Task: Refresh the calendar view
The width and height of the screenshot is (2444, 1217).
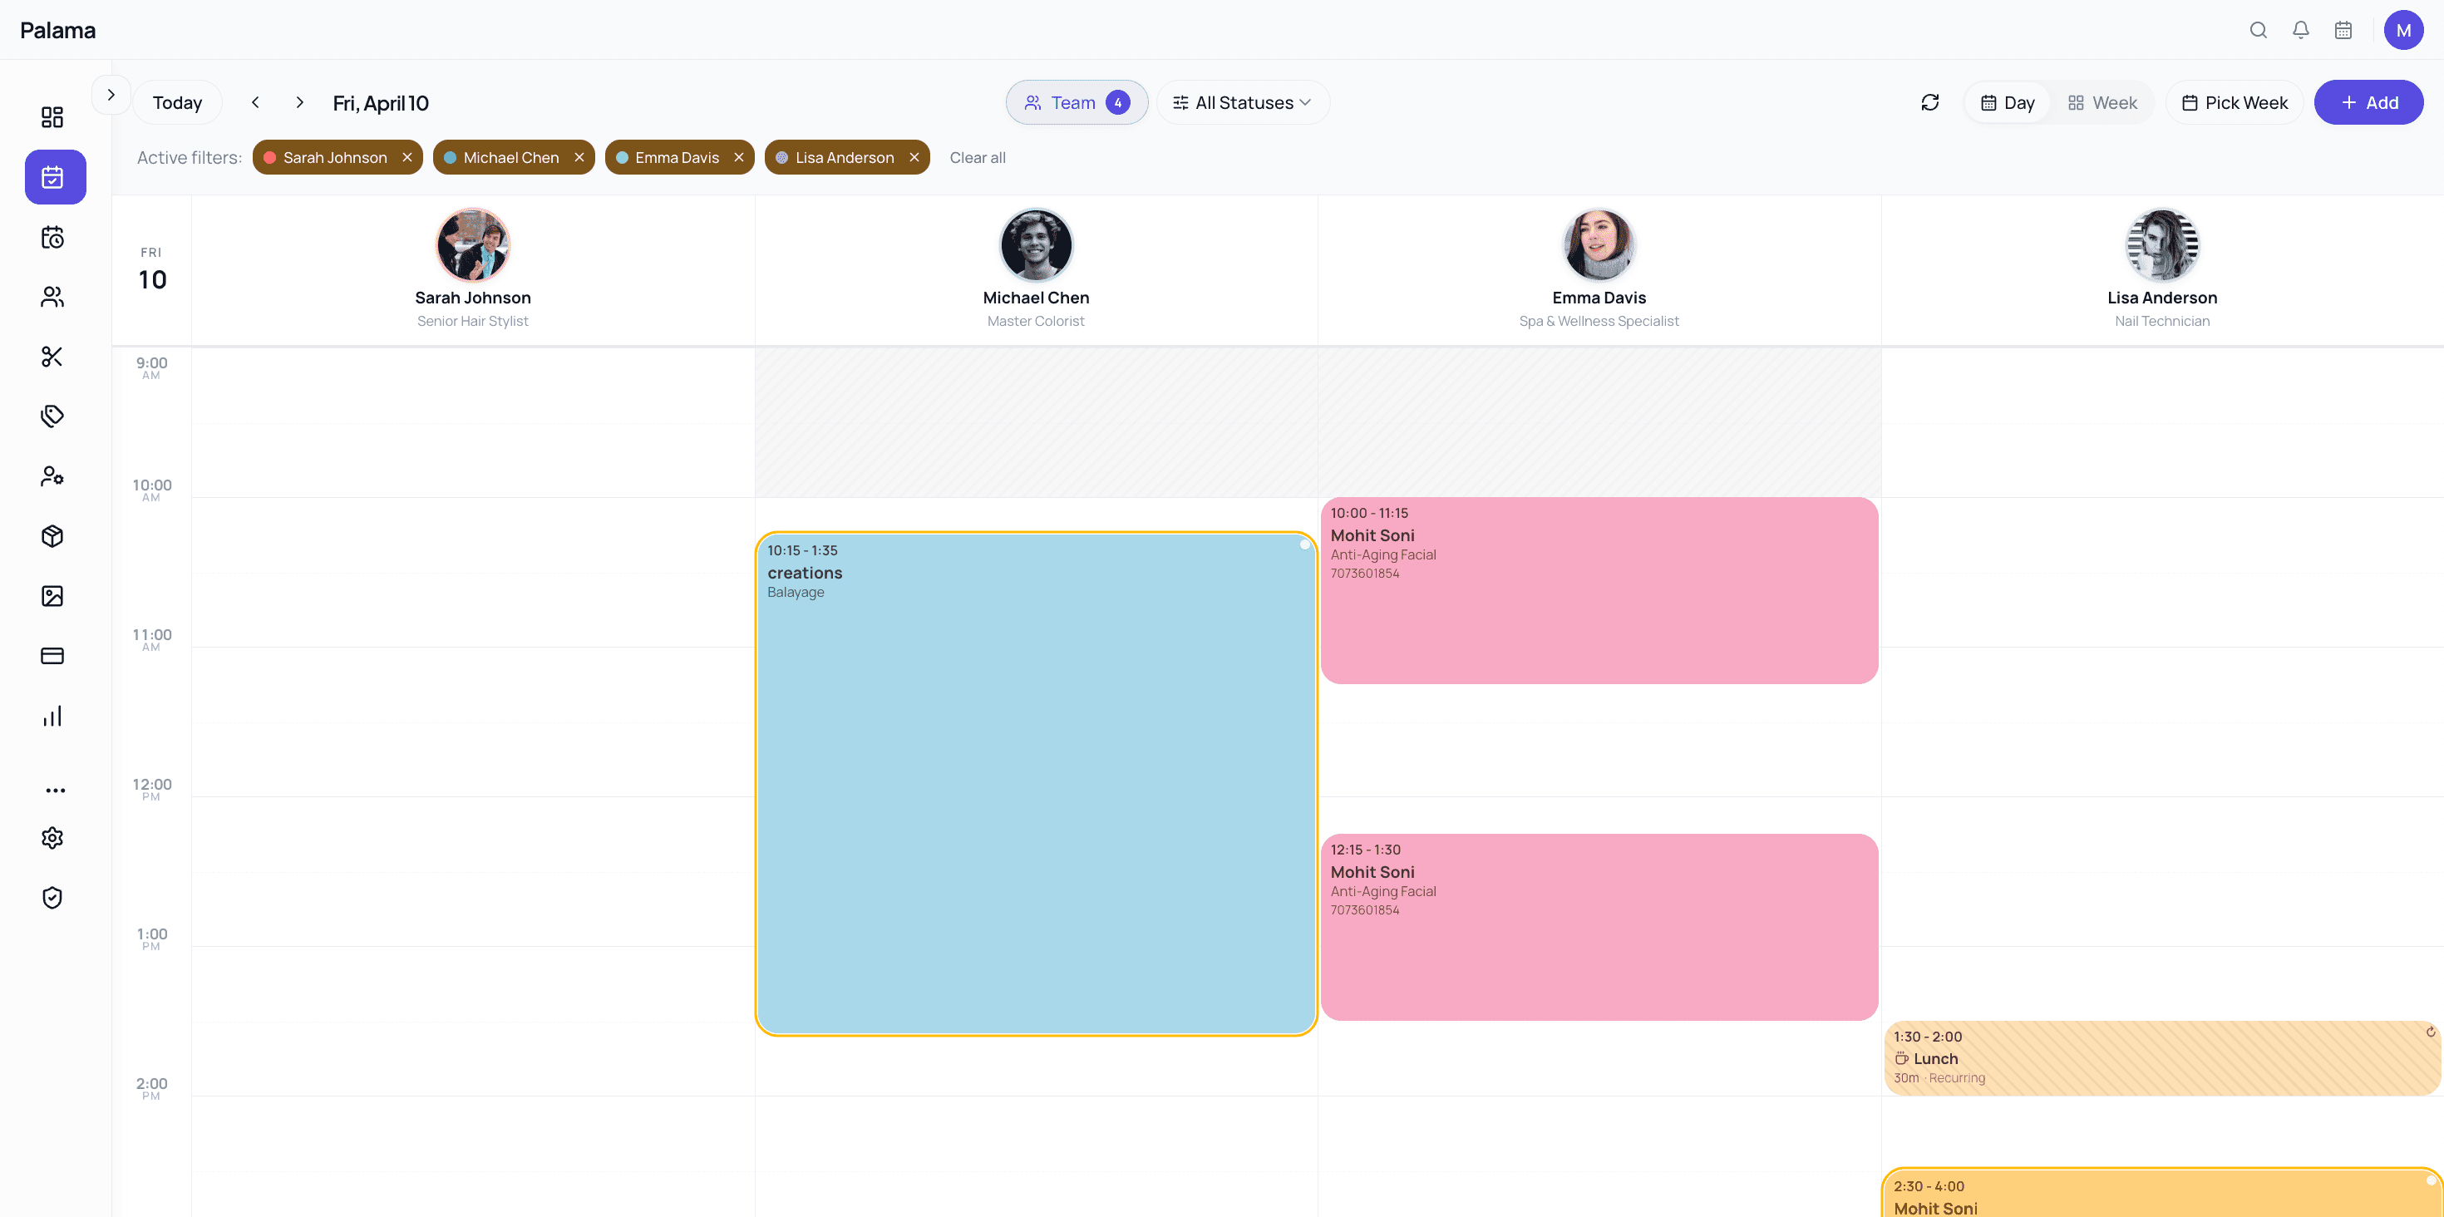Action: [x=1929, y=102]
